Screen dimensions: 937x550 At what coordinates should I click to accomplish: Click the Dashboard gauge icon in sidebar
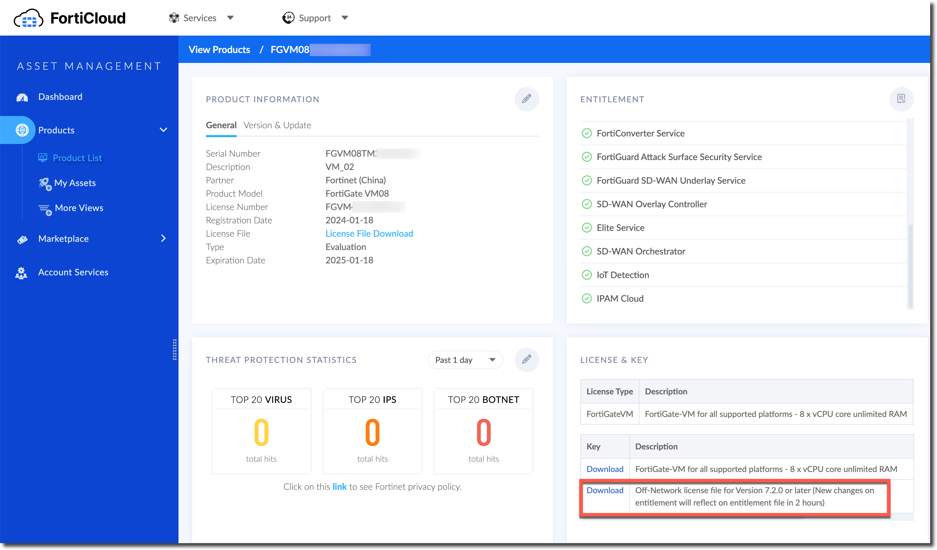pyautogui.click(x=22, y=97)
